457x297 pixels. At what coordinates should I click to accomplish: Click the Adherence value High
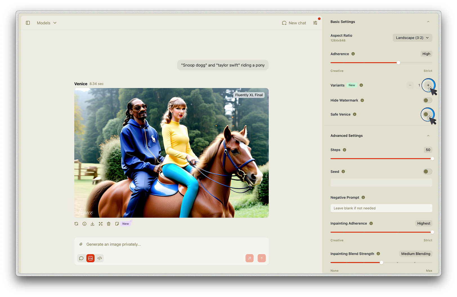426,54
